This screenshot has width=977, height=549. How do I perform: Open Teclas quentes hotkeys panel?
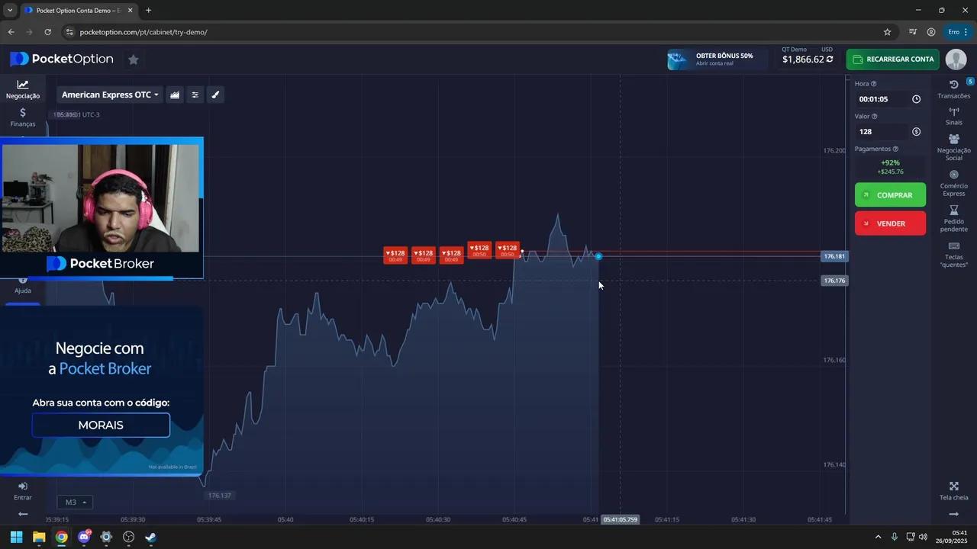954,255
